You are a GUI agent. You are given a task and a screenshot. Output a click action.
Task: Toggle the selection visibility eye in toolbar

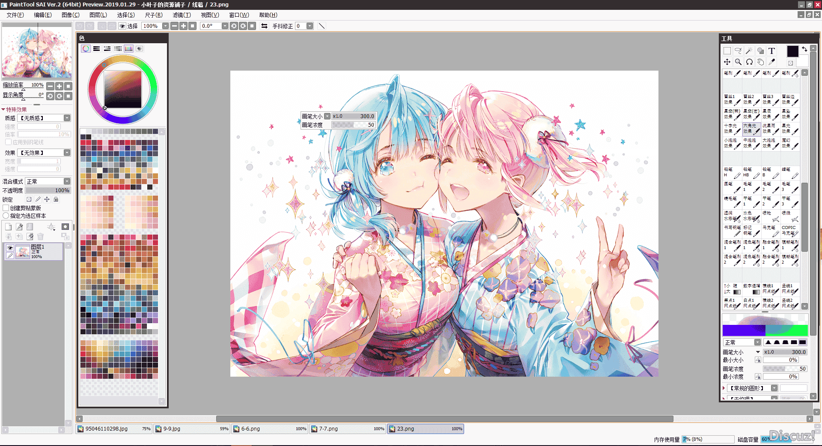click(x=122, y=26)
